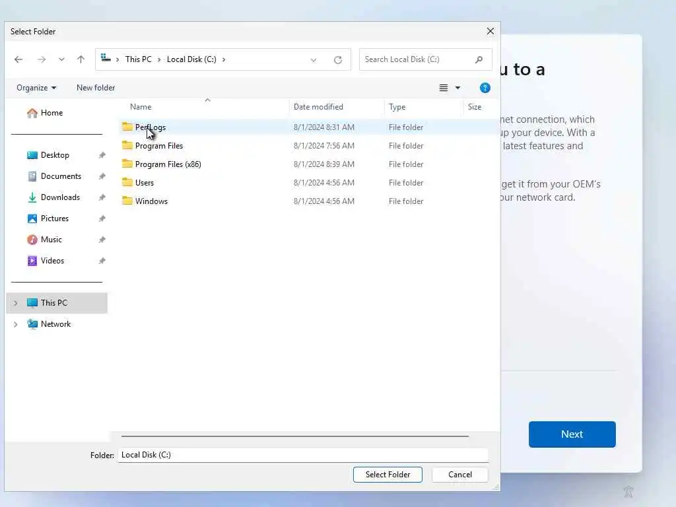Select This PC in address breadcrumb
The height and width of the screenshot is (507, 676).
pos(139,59)
